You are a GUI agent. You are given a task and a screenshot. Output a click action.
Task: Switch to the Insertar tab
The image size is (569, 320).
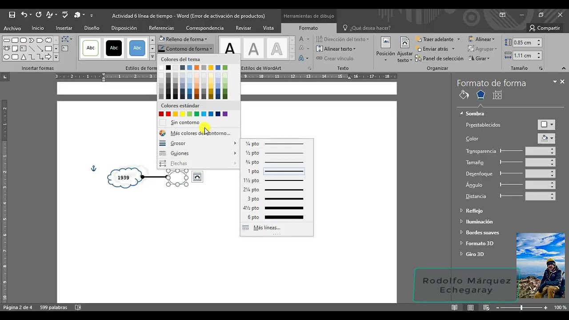(64, 28)
